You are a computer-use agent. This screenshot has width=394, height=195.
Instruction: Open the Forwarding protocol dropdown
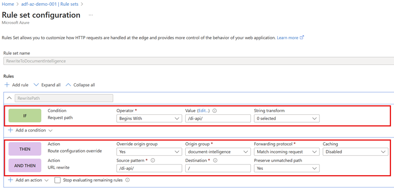[287, 151]
